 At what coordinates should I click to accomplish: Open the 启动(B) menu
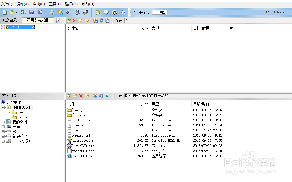click(x=38, y=4)
